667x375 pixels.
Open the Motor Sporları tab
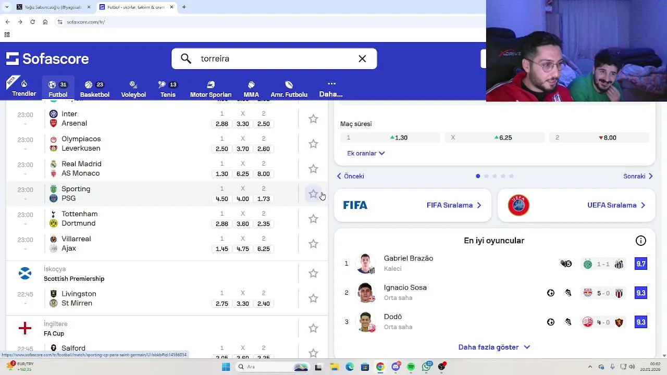point(211,89)
